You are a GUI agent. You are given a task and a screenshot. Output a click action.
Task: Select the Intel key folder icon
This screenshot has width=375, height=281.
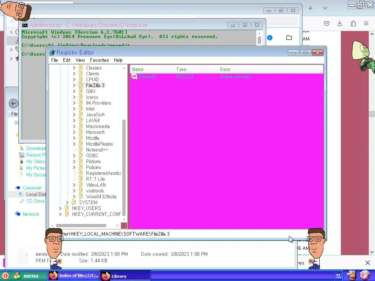pyautogui.click(x=81, y=109)
